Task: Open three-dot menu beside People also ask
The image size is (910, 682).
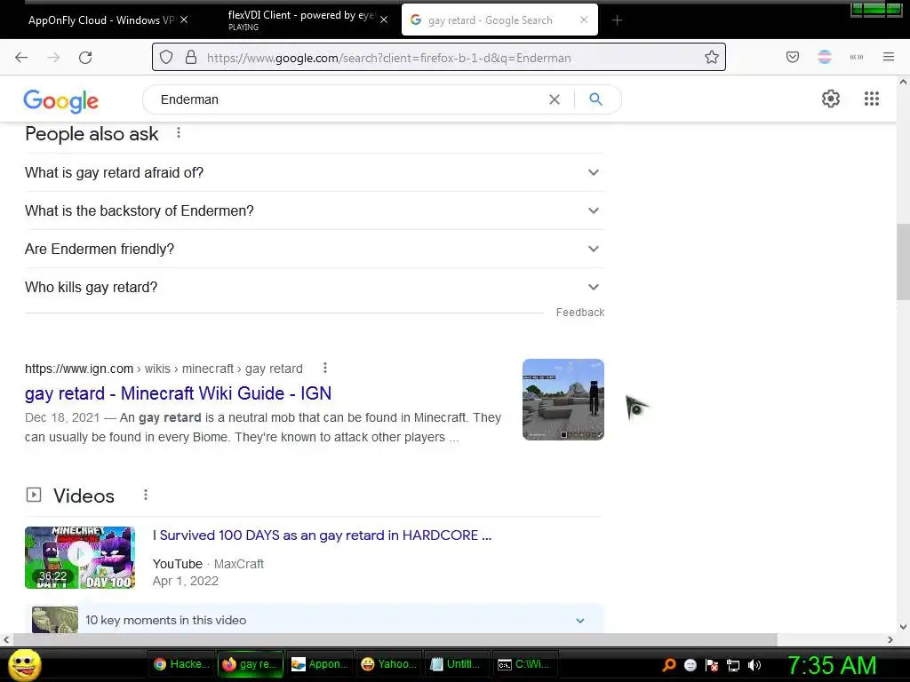Action: tap(179, 133)
